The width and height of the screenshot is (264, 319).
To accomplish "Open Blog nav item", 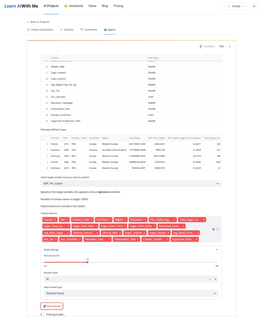I will coord(105,6).
